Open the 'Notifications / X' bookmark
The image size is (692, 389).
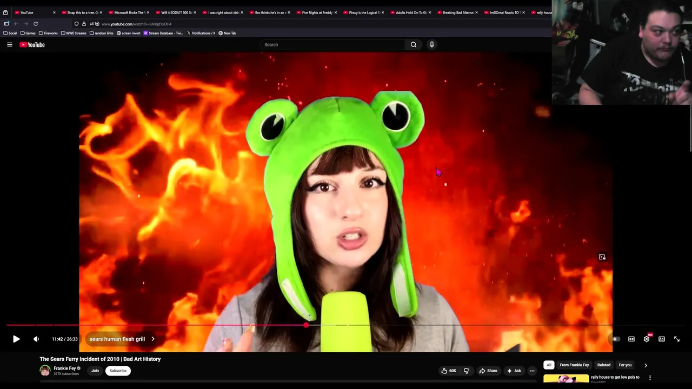[x=201, y=33]
